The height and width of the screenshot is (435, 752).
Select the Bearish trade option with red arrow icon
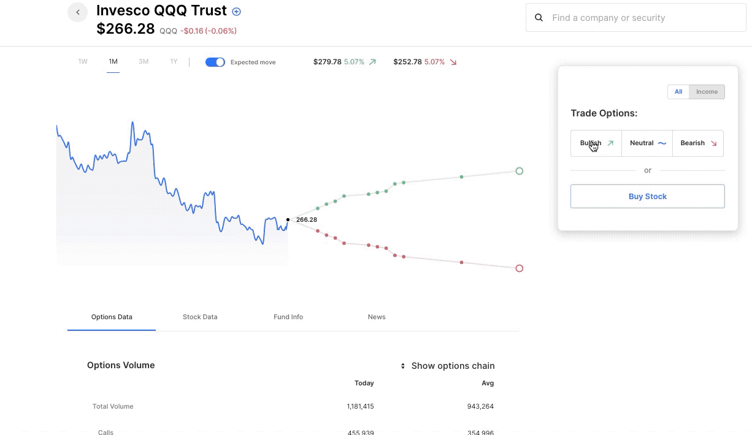coord(697,143)
